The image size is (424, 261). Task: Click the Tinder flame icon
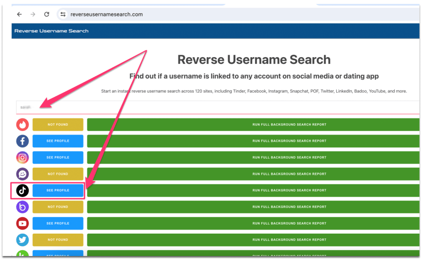(22, 125)
